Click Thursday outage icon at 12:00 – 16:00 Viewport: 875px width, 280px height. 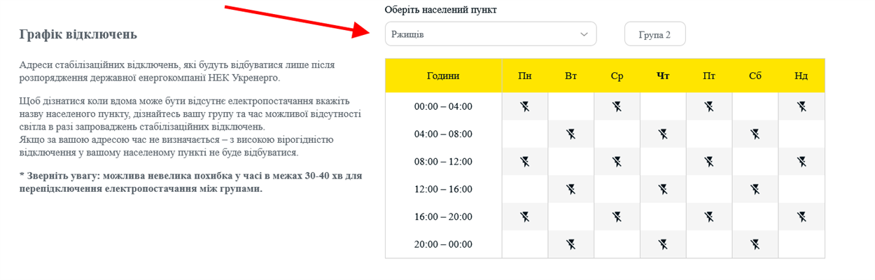[x=663, y=189]
